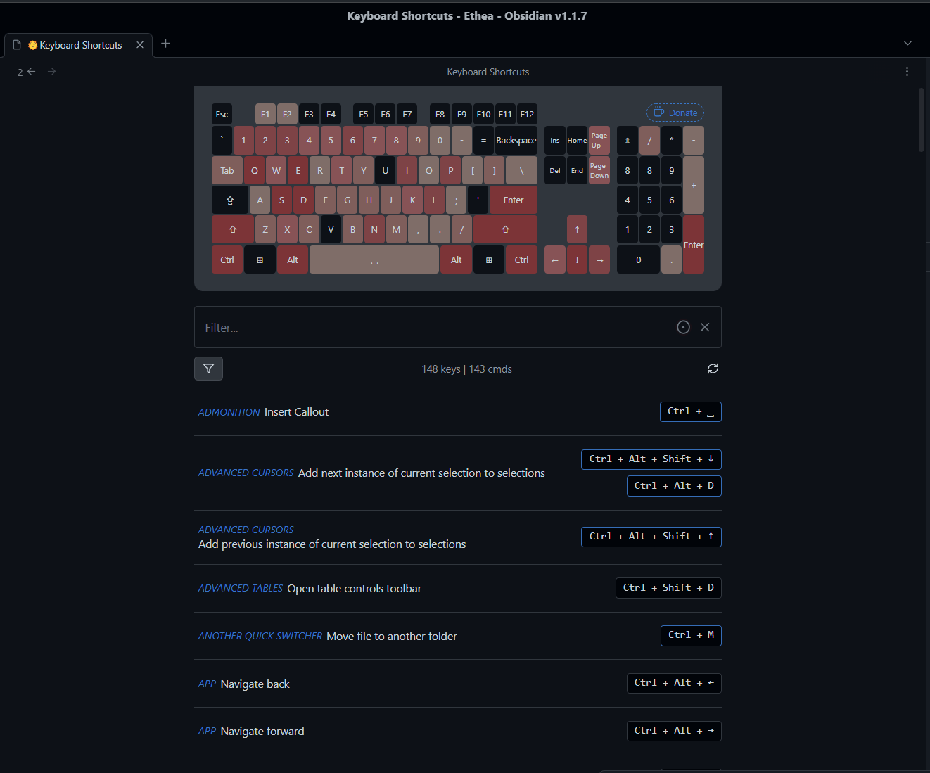Click the main Enter key on keyboard
The width and height of the screenshot is (930, 773).
click(x=514, y=200)
